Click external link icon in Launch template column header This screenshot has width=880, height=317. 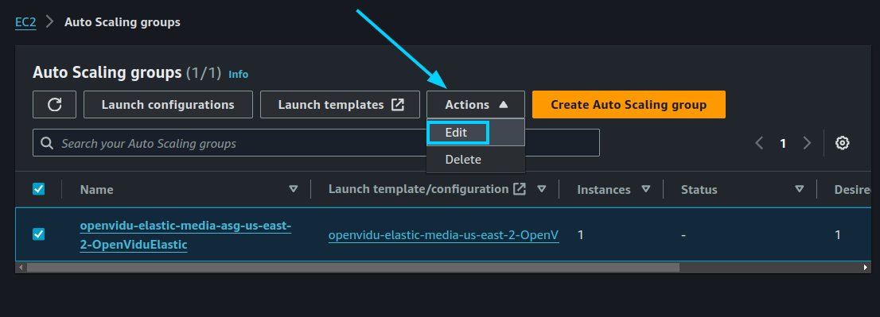[x=520, y=189]
